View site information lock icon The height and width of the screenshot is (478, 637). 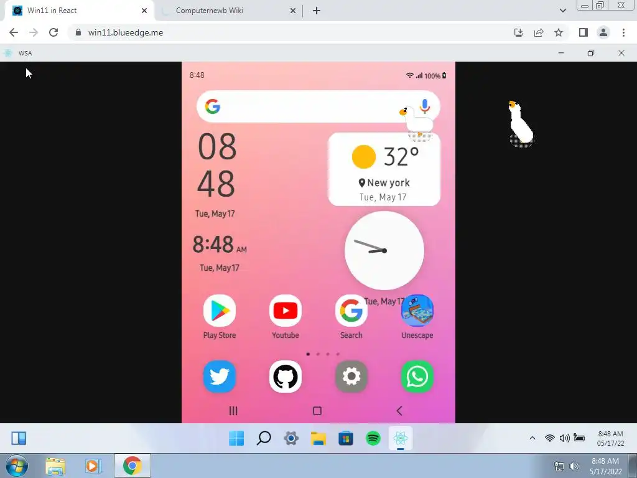click(x=78, y=32)
